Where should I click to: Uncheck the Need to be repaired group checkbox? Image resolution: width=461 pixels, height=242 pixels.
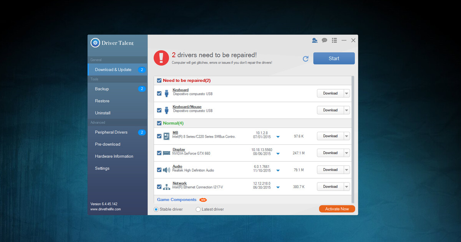(x=159, y=81)
